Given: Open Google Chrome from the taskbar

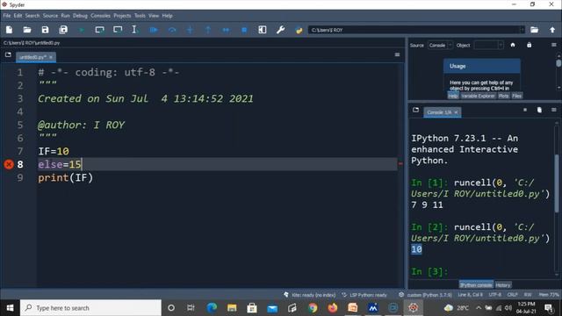Looking at the screenshot, I should click(x=313, y=308).
